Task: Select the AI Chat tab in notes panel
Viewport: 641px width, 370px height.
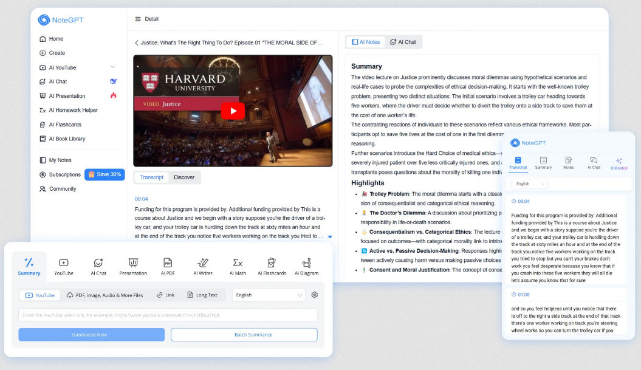Action: (403, 42)
